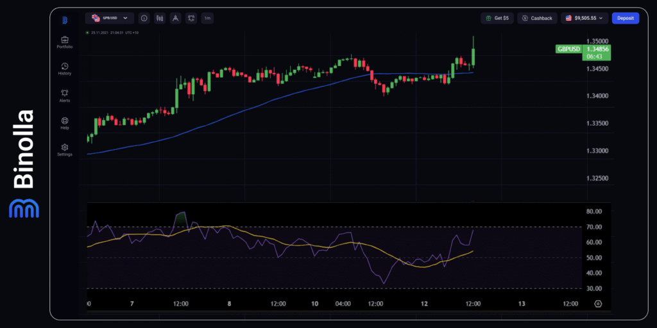657x328 pixels.
Task: Open the Help section
Action: coord(64,122)
